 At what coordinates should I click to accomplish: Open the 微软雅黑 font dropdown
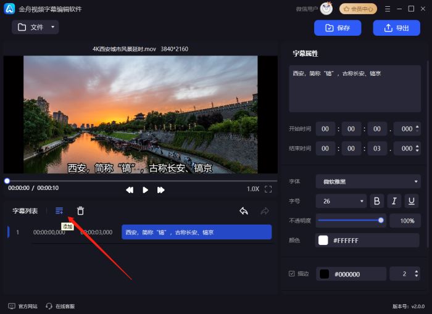[x=368, y=181]
